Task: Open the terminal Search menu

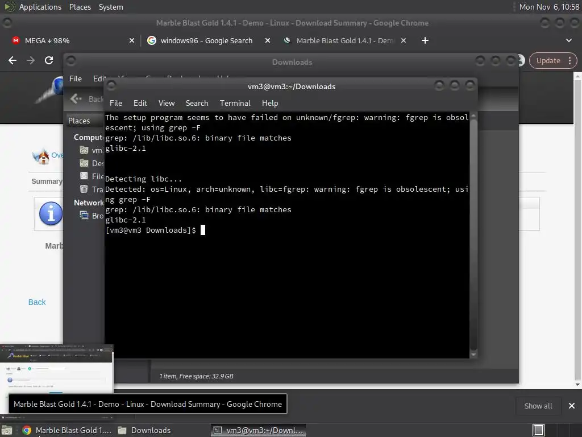Action: pyautogui.click(x=197, y=104)
